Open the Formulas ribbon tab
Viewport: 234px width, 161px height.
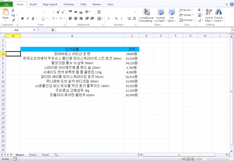pyautogui.click(x=69, y=4)
